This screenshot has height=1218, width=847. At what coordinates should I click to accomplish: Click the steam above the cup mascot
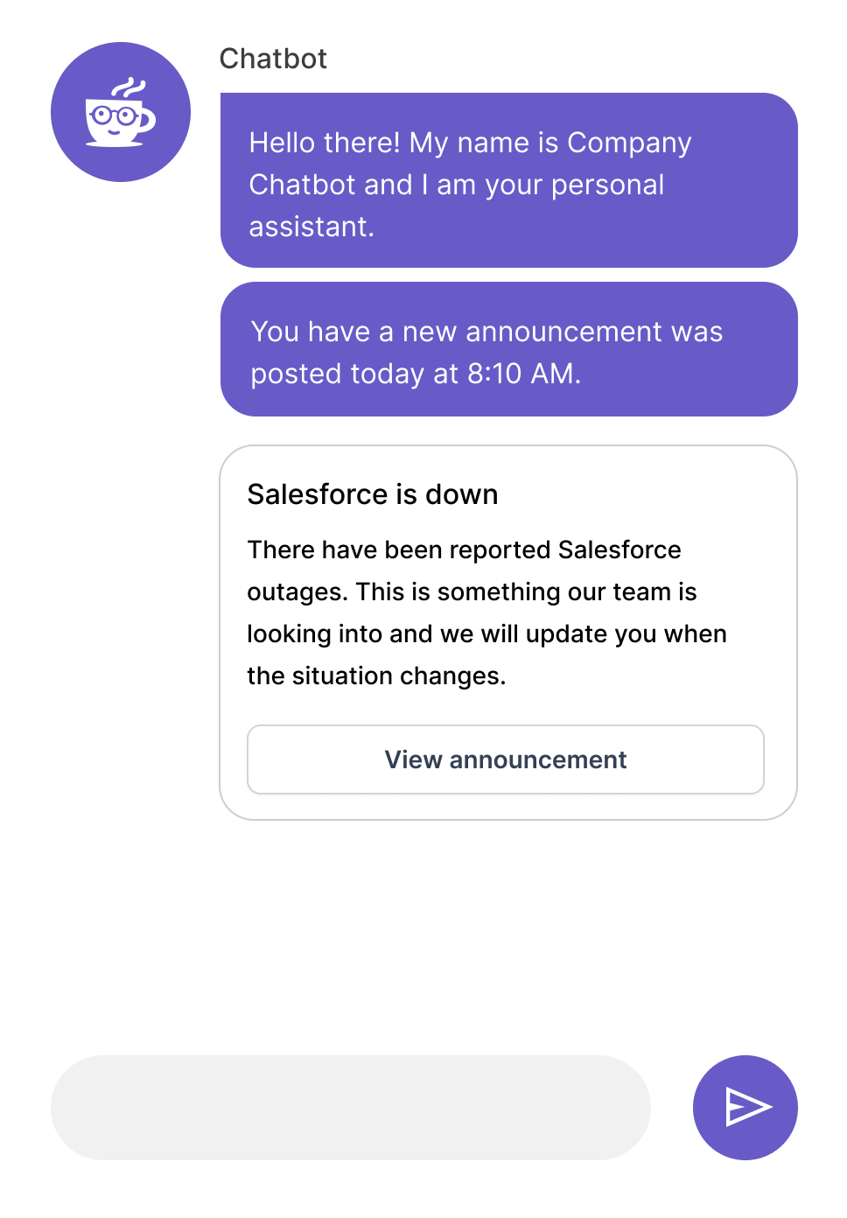(x=129, y=88)
